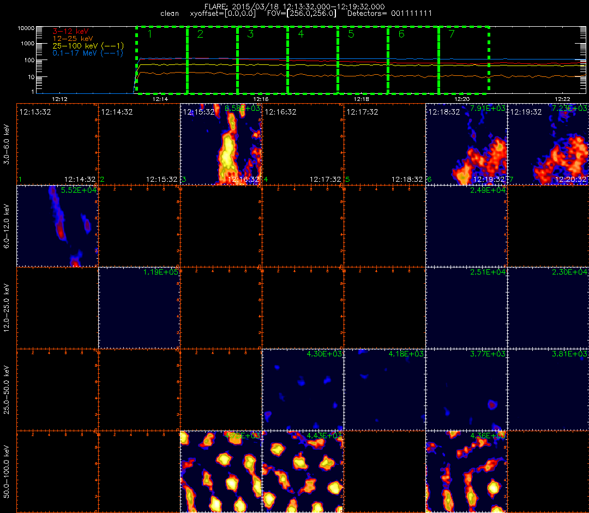Viewport: 589px width, 513px height.
Task: Select the '25.0-50.0 keV' row label
Action: pos(7,390)
